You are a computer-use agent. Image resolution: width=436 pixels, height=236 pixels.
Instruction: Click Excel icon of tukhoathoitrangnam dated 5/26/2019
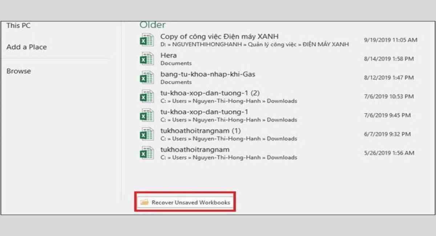(x=147, y=153)
